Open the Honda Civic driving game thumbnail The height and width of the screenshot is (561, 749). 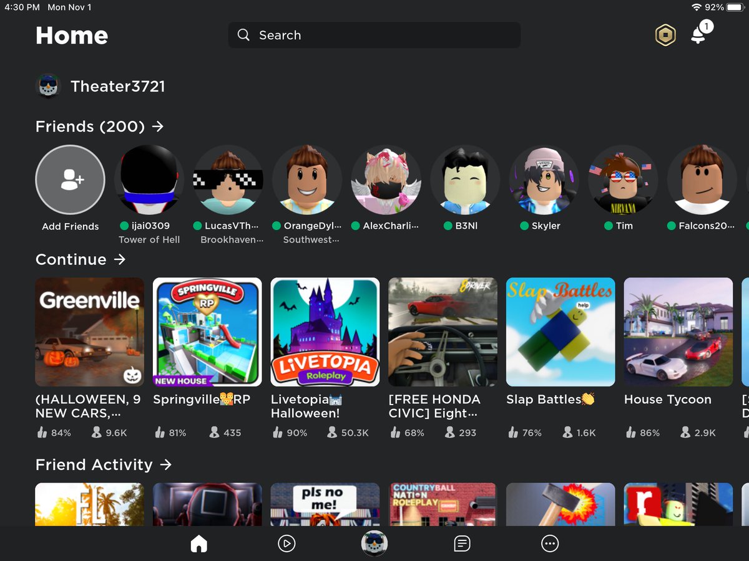pos(443,332)
